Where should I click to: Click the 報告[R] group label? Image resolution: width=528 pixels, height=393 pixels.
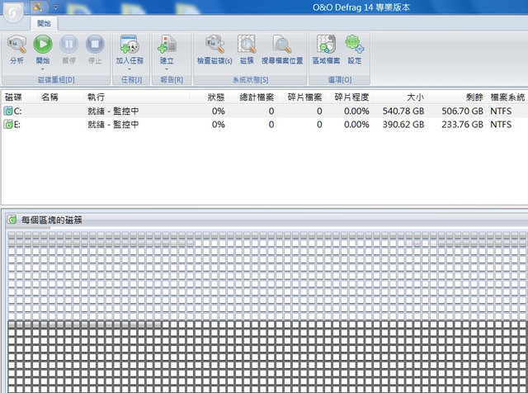(172, 80)
